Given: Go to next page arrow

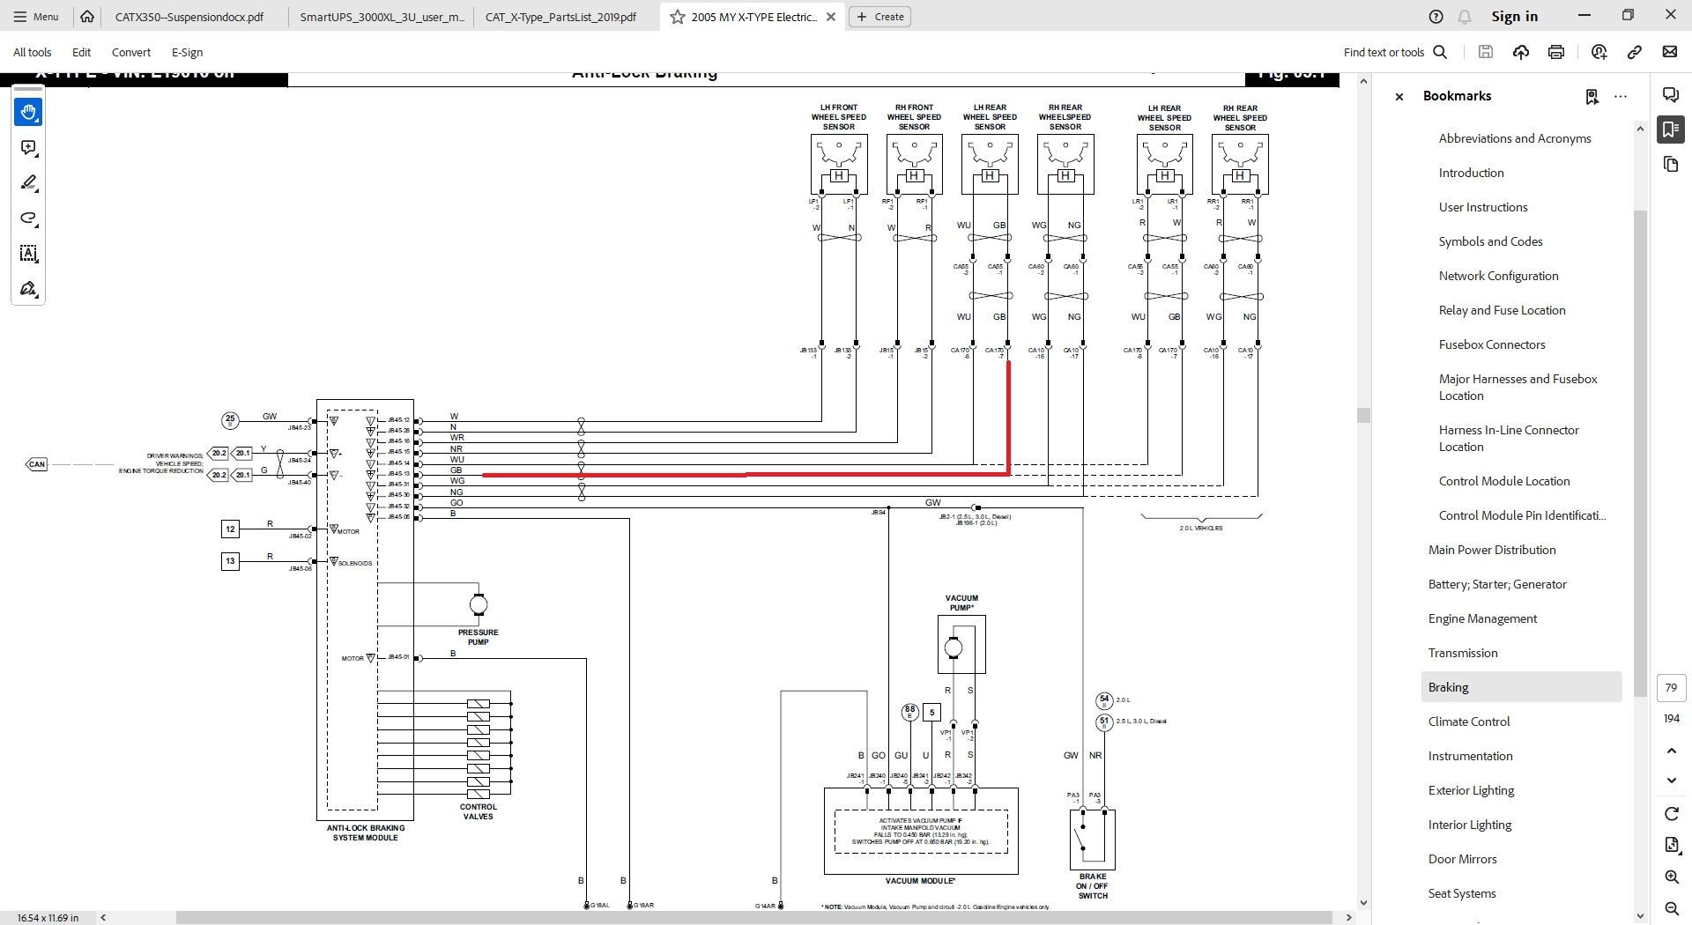Looking at the screenshot, I should pyautogui.click(x=1672, y=781).
